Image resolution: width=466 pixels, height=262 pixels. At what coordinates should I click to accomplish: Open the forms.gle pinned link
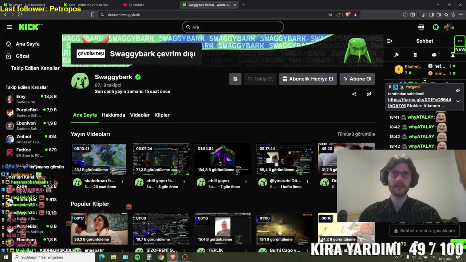pyautogui.click(x=419, y=103)
